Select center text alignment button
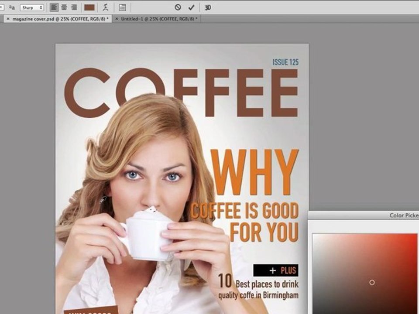Viewport: 419px width, 314px height. click(64, 7)
